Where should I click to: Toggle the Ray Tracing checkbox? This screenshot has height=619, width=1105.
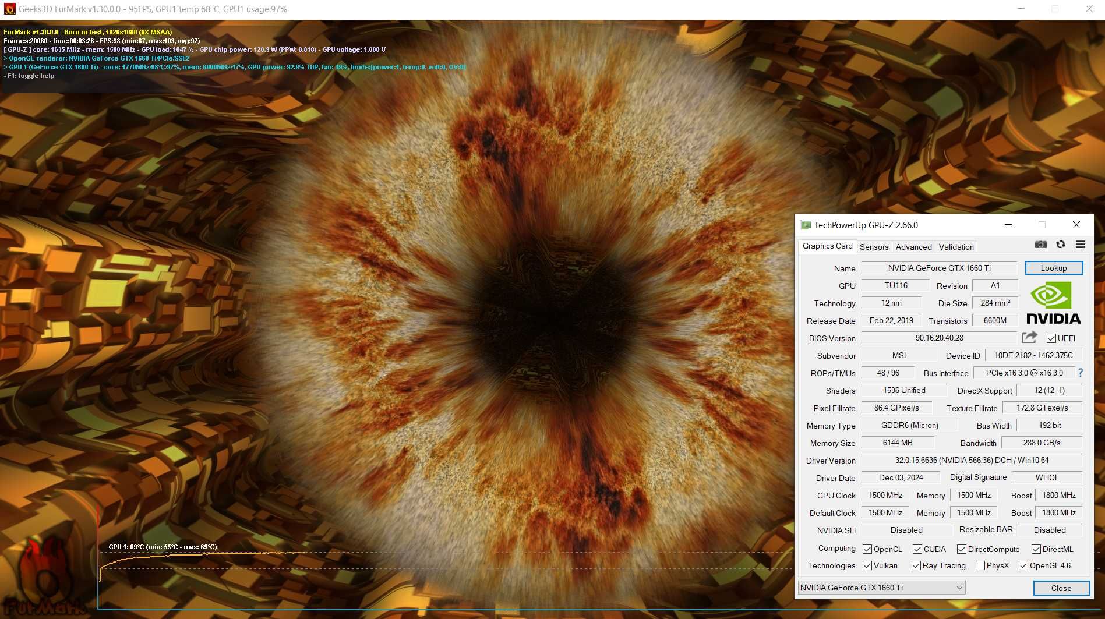tap(916, 565)
